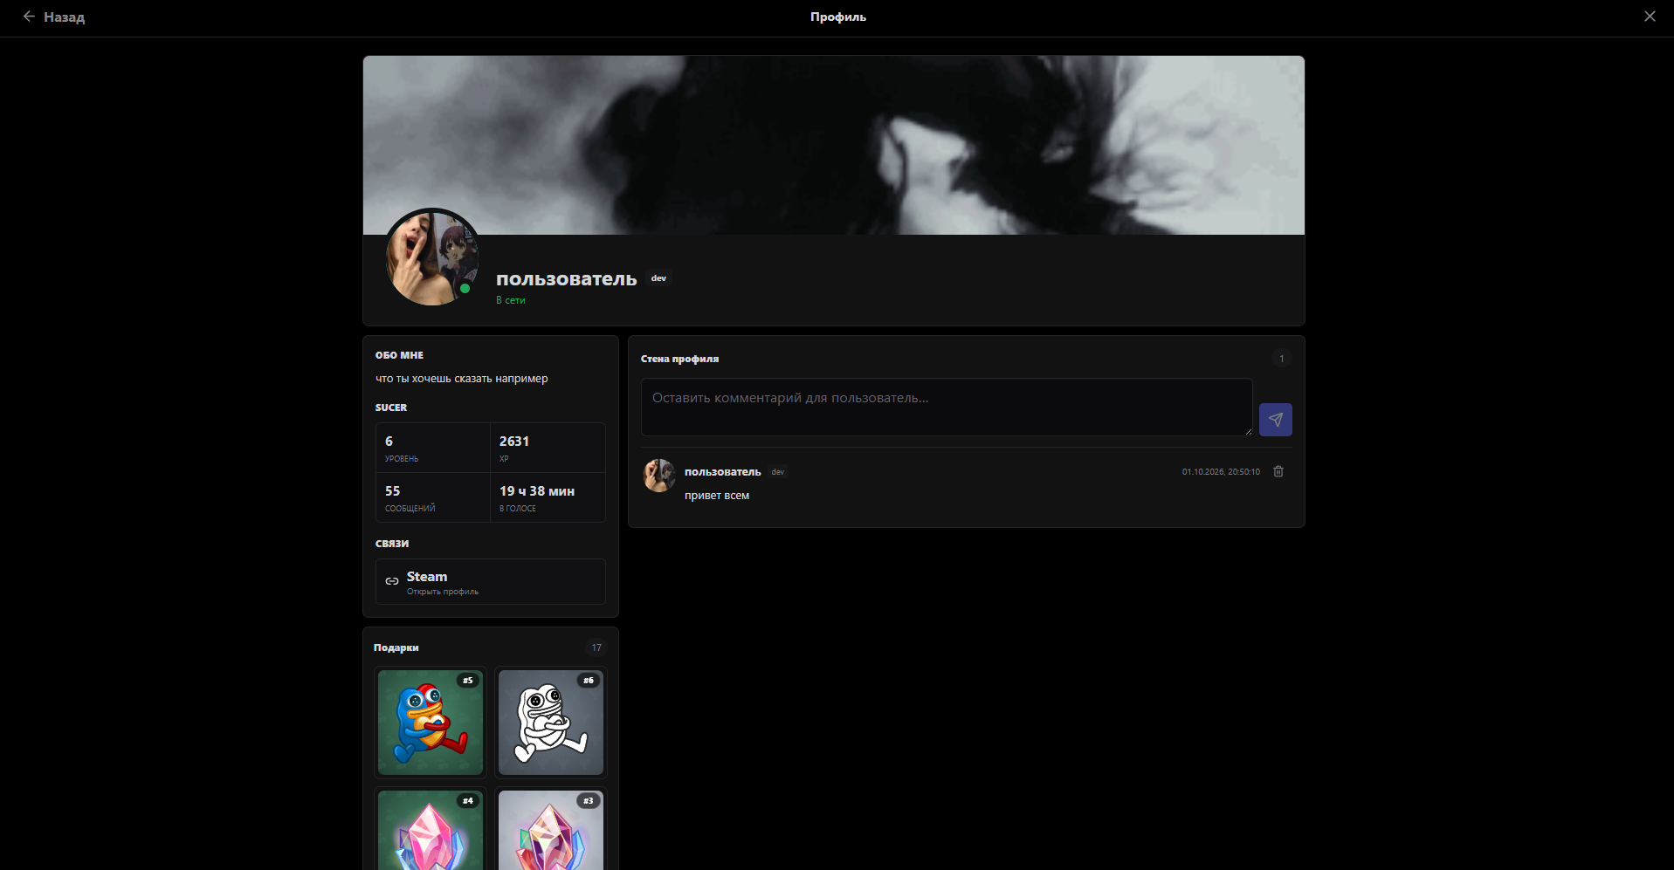Send the wall comment with the paper plane icon
This screenshot has height=870, width=1674.
[1275, 420]
